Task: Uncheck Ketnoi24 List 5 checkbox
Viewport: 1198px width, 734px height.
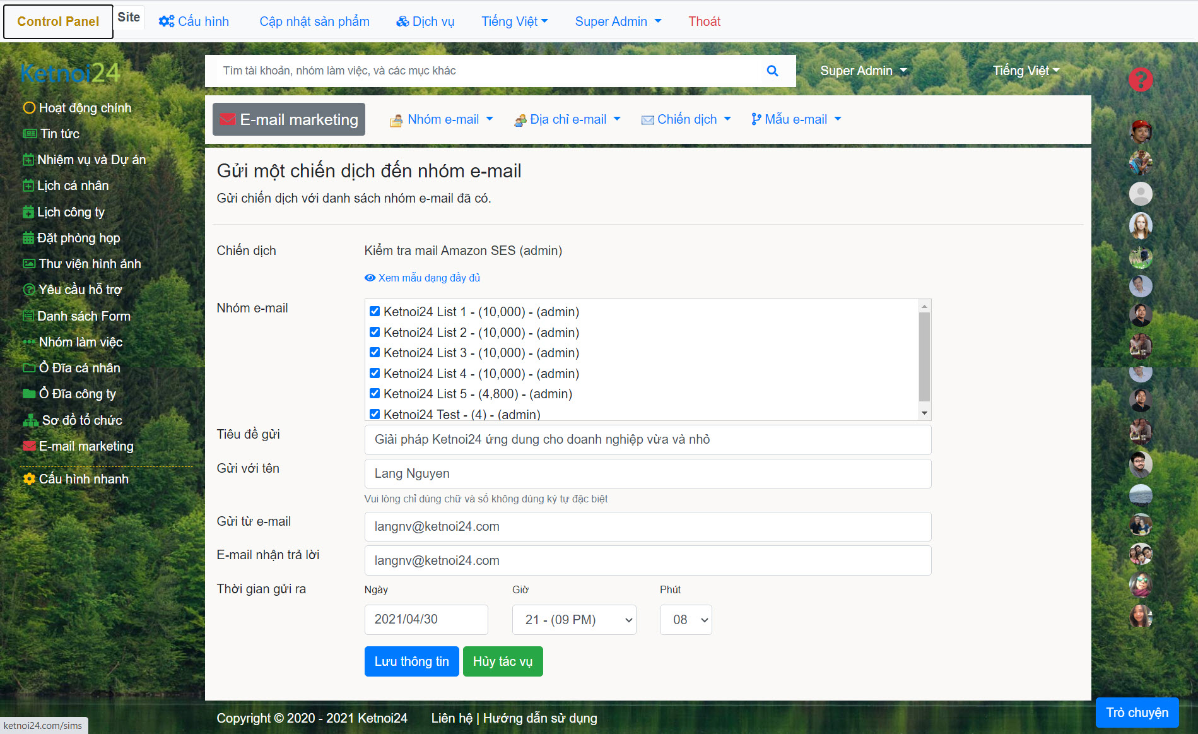Action: point(375,393)
